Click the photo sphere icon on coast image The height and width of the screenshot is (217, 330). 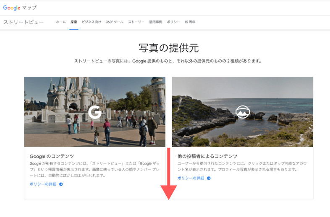pyautogui.click(x=242, y=112)
